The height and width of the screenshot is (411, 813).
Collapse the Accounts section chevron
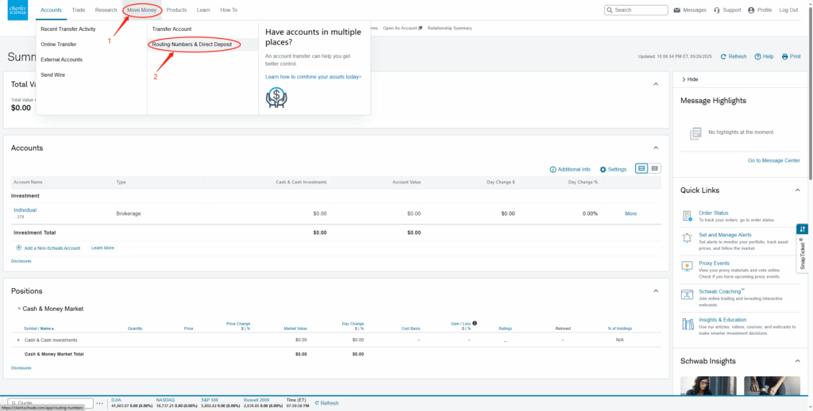point(655,148)
